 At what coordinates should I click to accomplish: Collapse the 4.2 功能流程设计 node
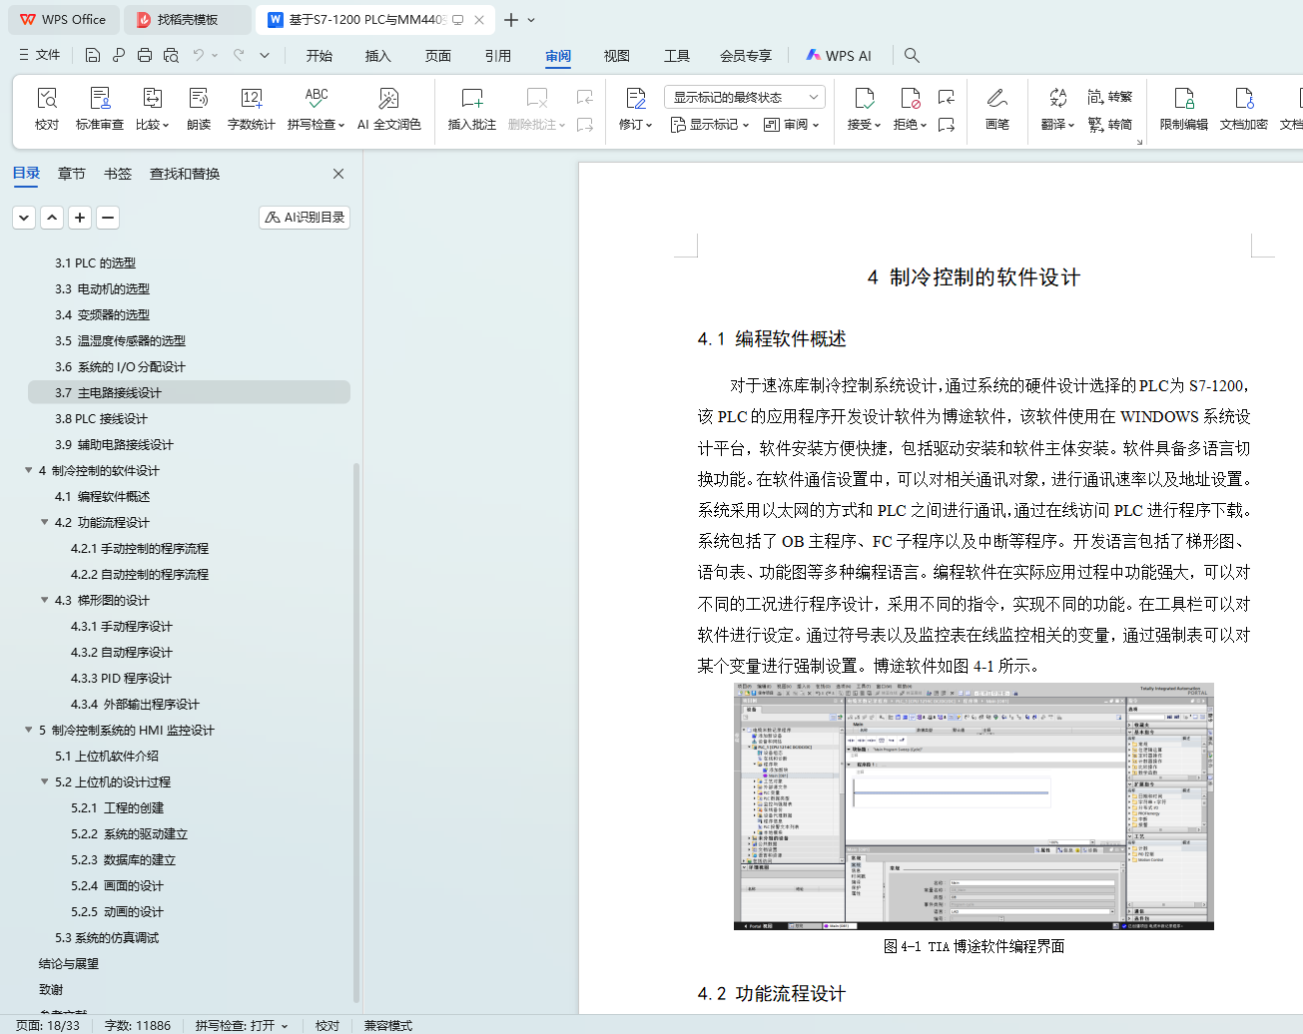(x=45, y=522)
